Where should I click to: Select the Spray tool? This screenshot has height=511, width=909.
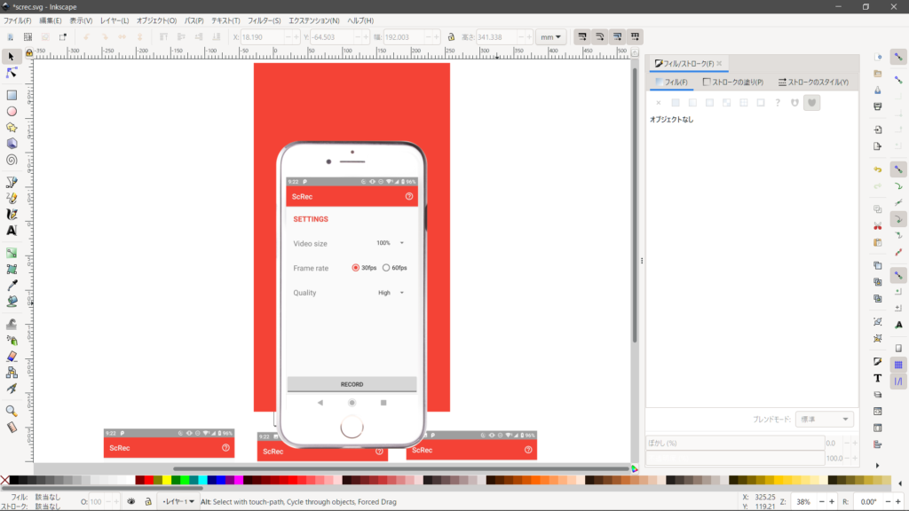[11, 340]
